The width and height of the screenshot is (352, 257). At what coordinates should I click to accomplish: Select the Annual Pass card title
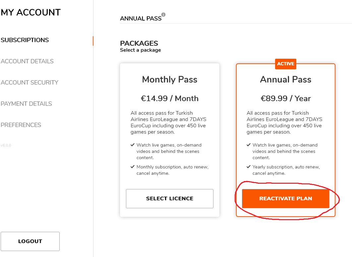[x=286, y=80]
